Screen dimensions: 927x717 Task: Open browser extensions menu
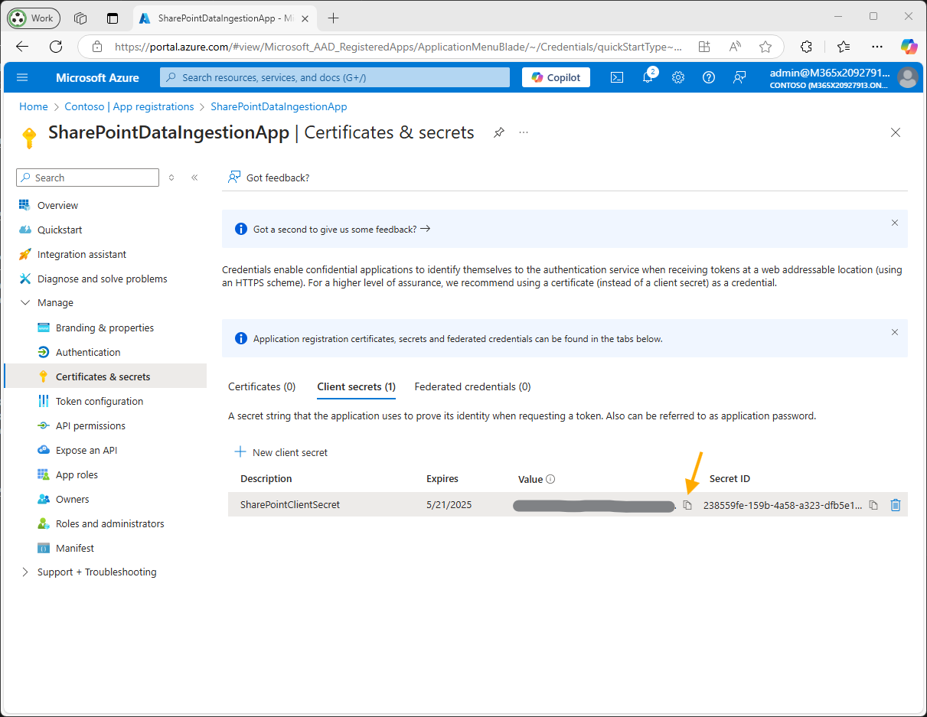[x=806, y=47]
